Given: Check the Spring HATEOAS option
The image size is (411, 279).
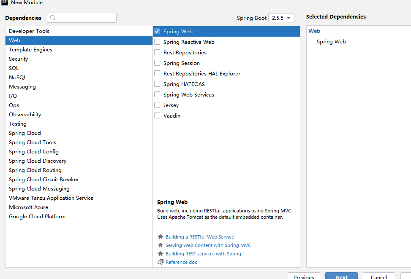Looking at the screenshot, I should (157, 84).
